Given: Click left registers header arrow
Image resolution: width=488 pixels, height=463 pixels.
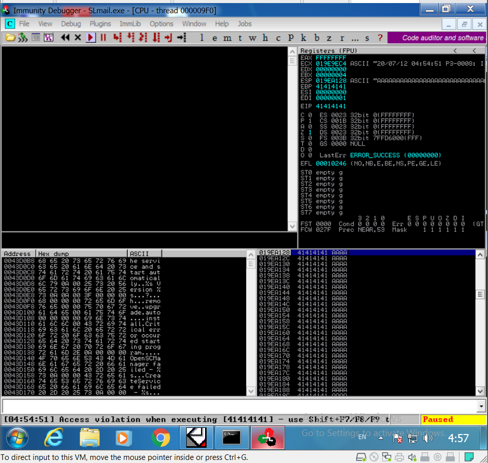Looking at the screenshot, I should tap(455, 50).
